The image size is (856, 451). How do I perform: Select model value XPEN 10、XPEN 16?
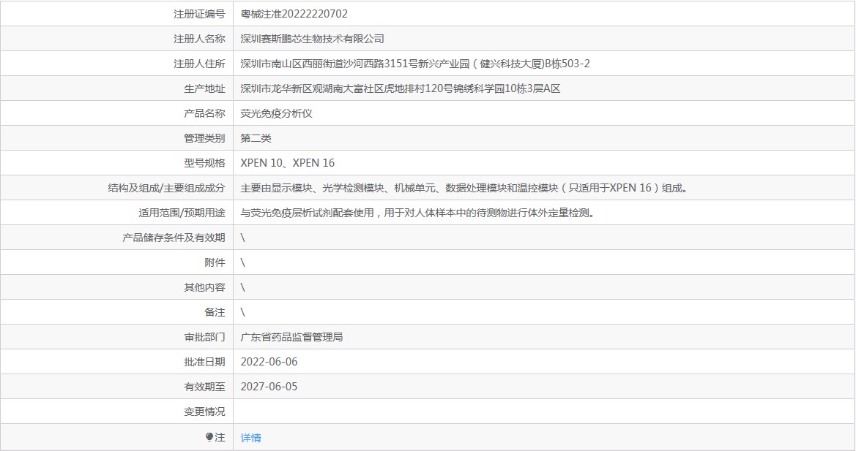point(287,163)
